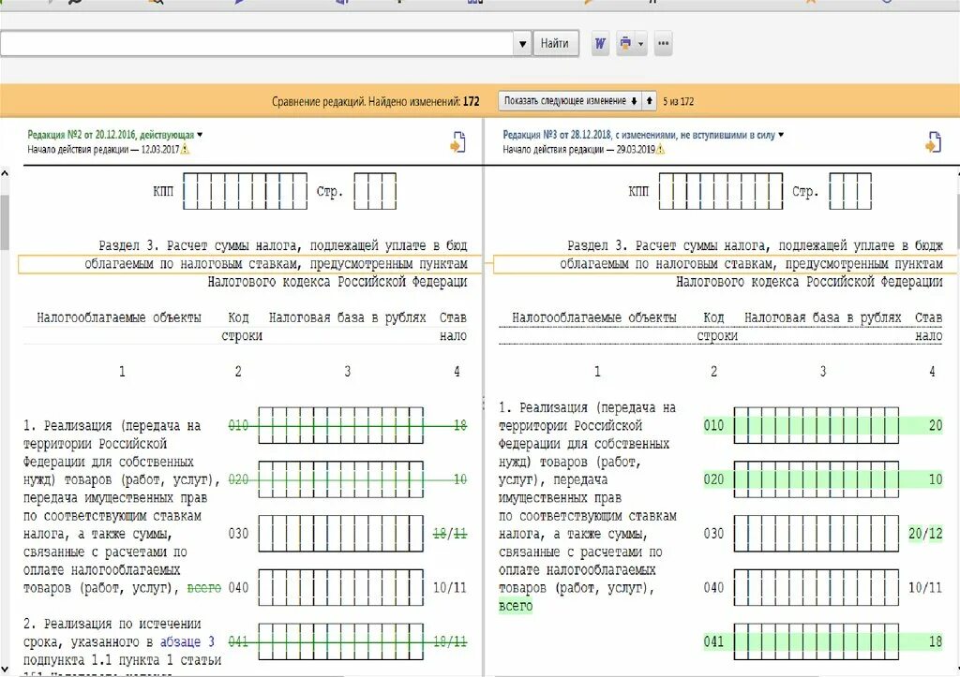Focus the search text input field
The image size is (960, 677).
(257, 43)
